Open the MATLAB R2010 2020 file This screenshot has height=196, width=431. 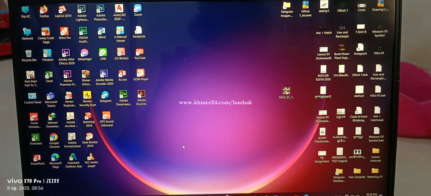tap(323, 73)
